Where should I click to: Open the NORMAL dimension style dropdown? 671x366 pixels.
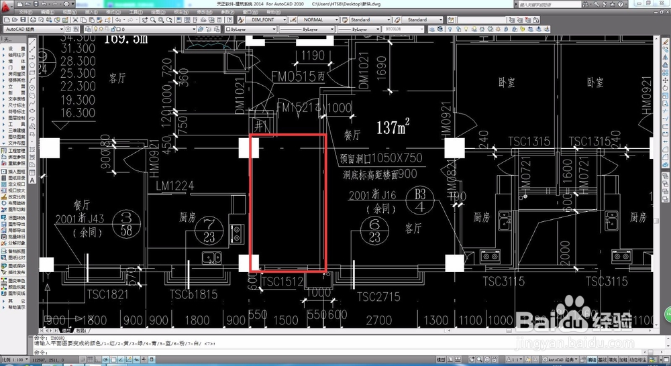pyautogui.click(x=336, y=19)
